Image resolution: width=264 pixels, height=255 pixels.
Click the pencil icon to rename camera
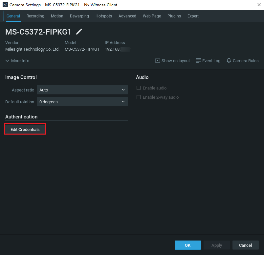pyautogui.click(x=79, y=32)
